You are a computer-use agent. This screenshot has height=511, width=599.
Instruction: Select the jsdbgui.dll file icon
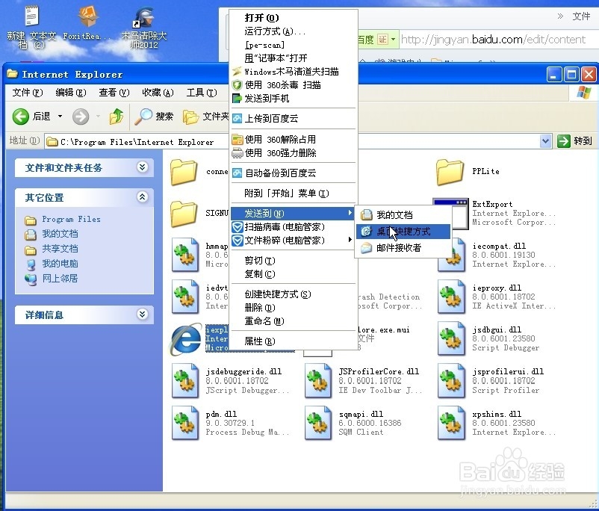[451, 338]
